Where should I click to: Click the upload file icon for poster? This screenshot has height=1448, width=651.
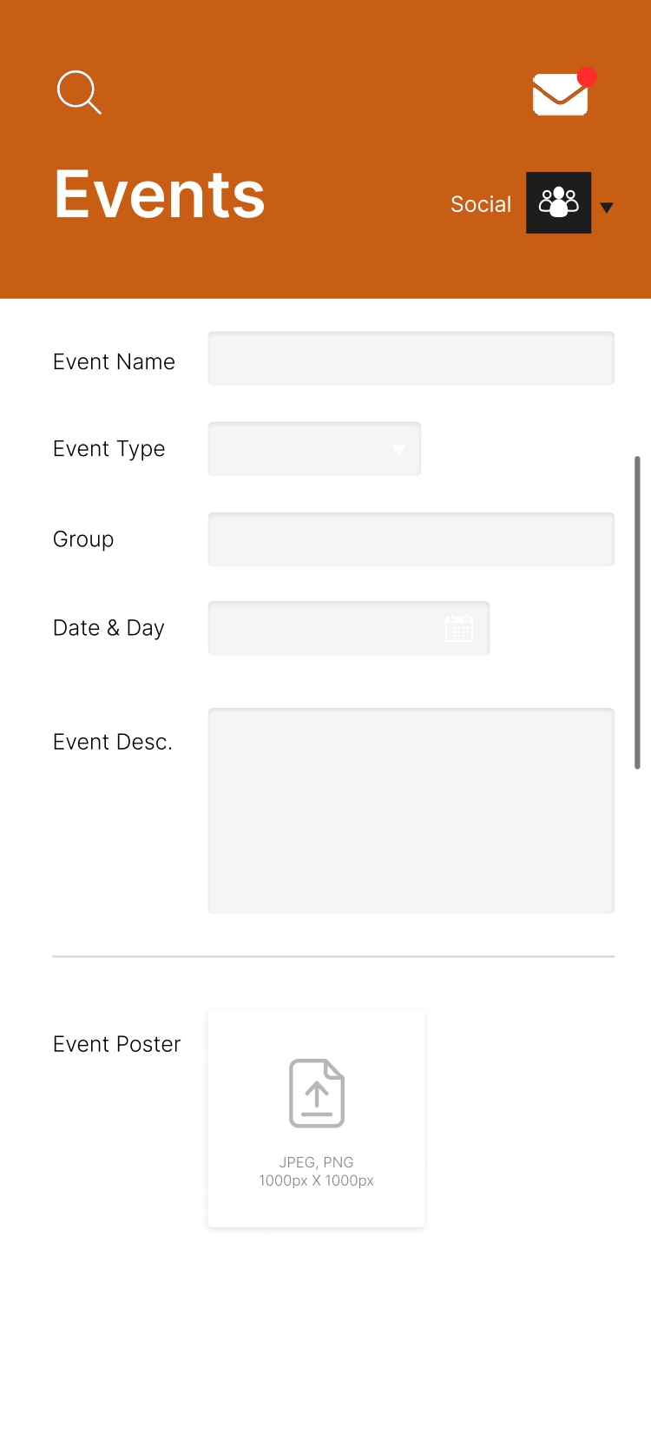pyautogui.click(x=317, y=1093)
